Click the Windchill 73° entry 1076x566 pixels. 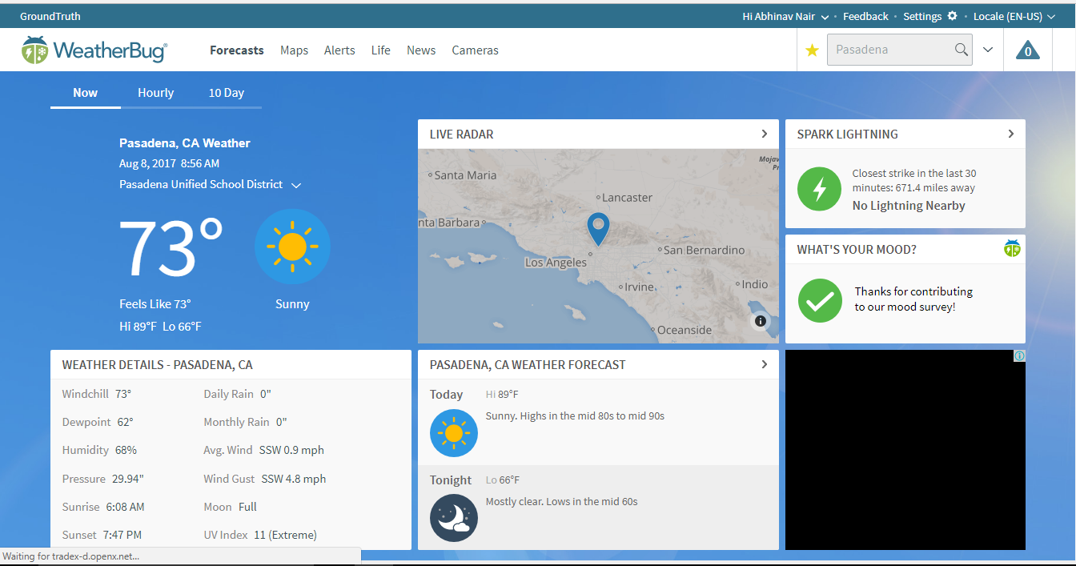pyautogui.click(x=97, y=394)
